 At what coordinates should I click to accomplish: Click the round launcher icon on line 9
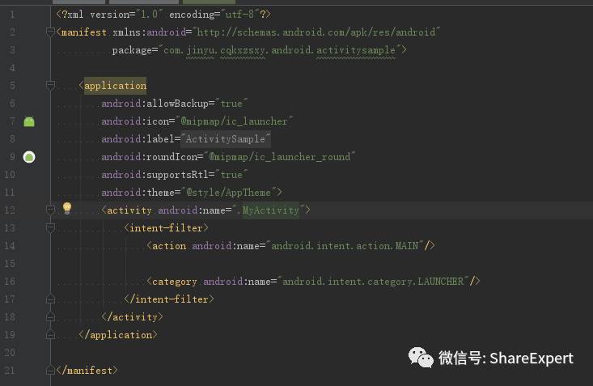29,157
